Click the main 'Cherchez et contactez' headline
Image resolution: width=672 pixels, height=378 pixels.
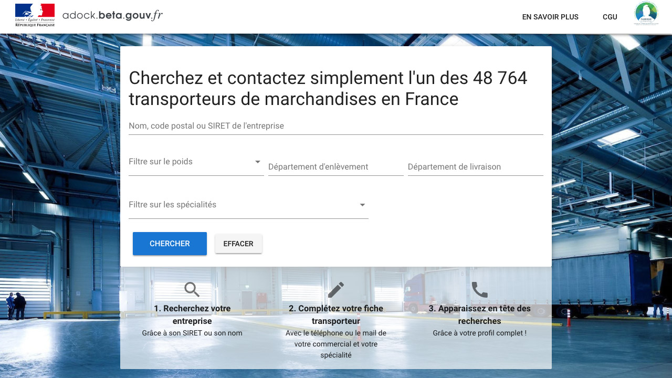click(328, 88)
